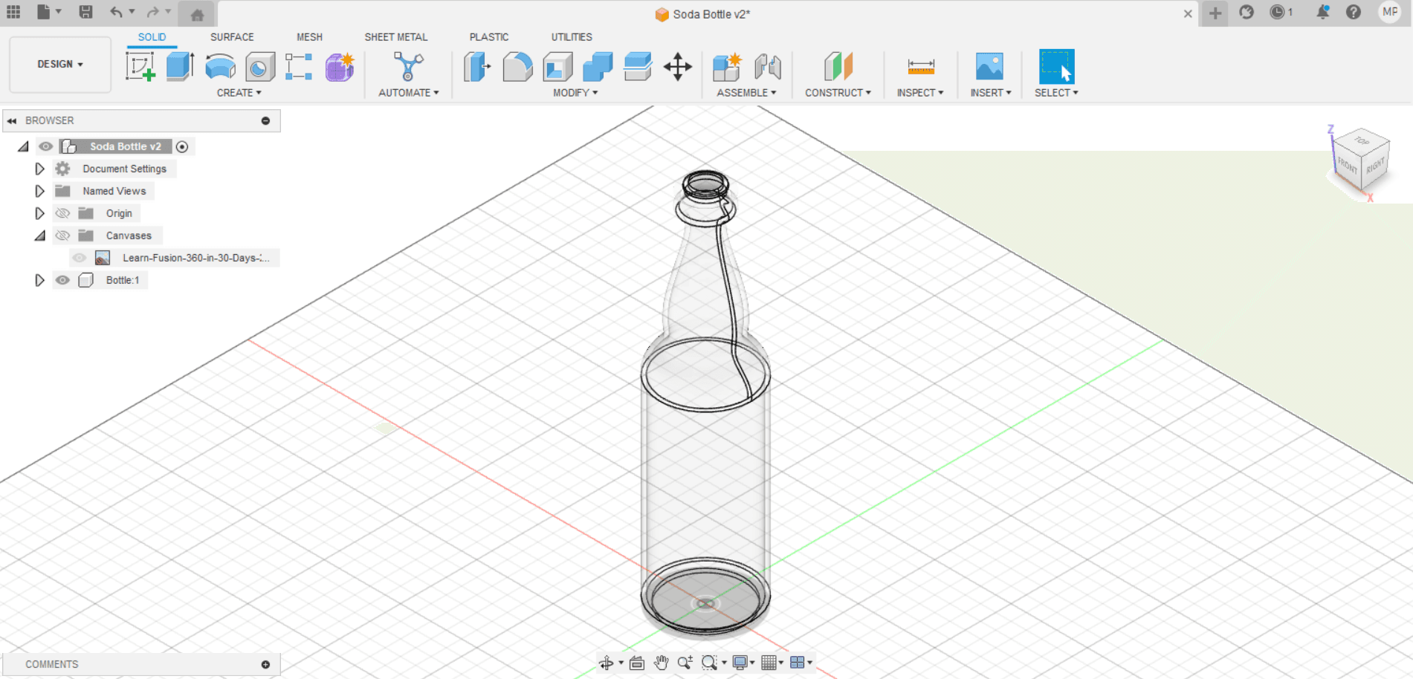Screen dimensions: 1413x679
Task: Click the Undo arrow
Action: 116,12
